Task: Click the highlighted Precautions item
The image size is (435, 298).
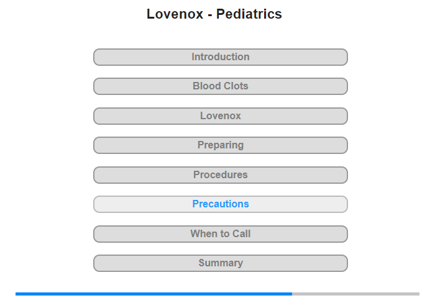Action: (220, 204)
